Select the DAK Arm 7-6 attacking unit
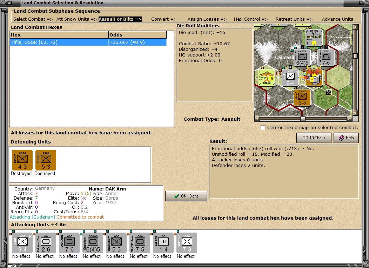The image size is (369, 268). coord(69,243)
